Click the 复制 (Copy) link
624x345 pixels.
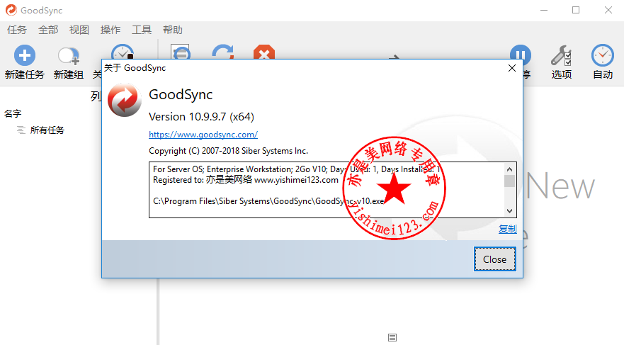coord(507,230)
